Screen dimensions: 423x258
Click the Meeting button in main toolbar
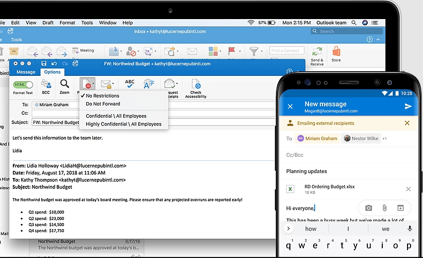pos(84,51)
